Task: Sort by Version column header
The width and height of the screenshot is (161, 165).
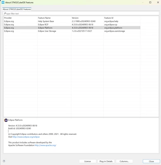Action: point(87,18)
